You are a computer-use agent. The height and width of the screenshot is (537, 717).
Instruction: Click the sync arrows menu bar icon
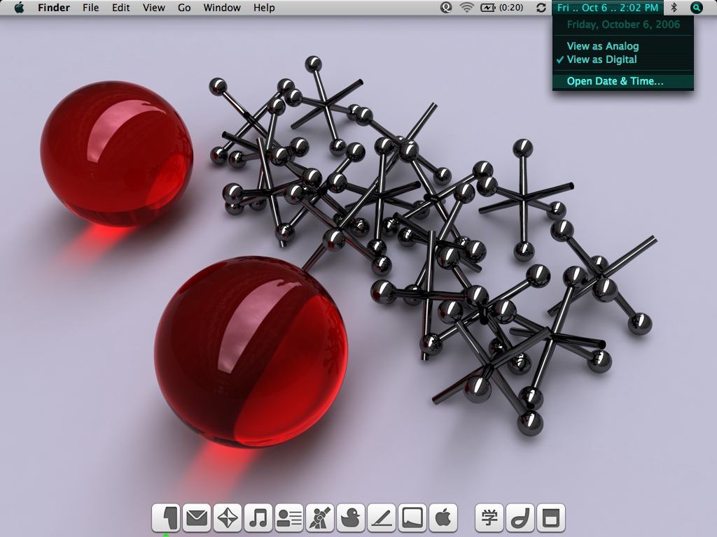tap(541, 8)
